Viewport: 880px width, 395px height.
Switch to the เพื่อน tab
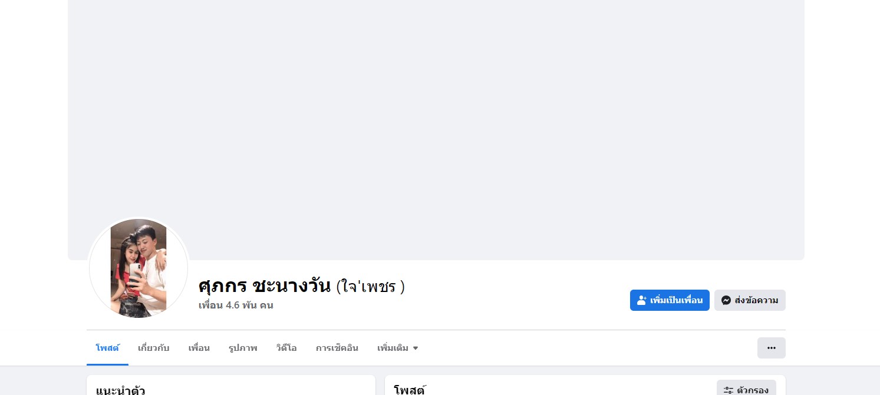click(199, 348)
